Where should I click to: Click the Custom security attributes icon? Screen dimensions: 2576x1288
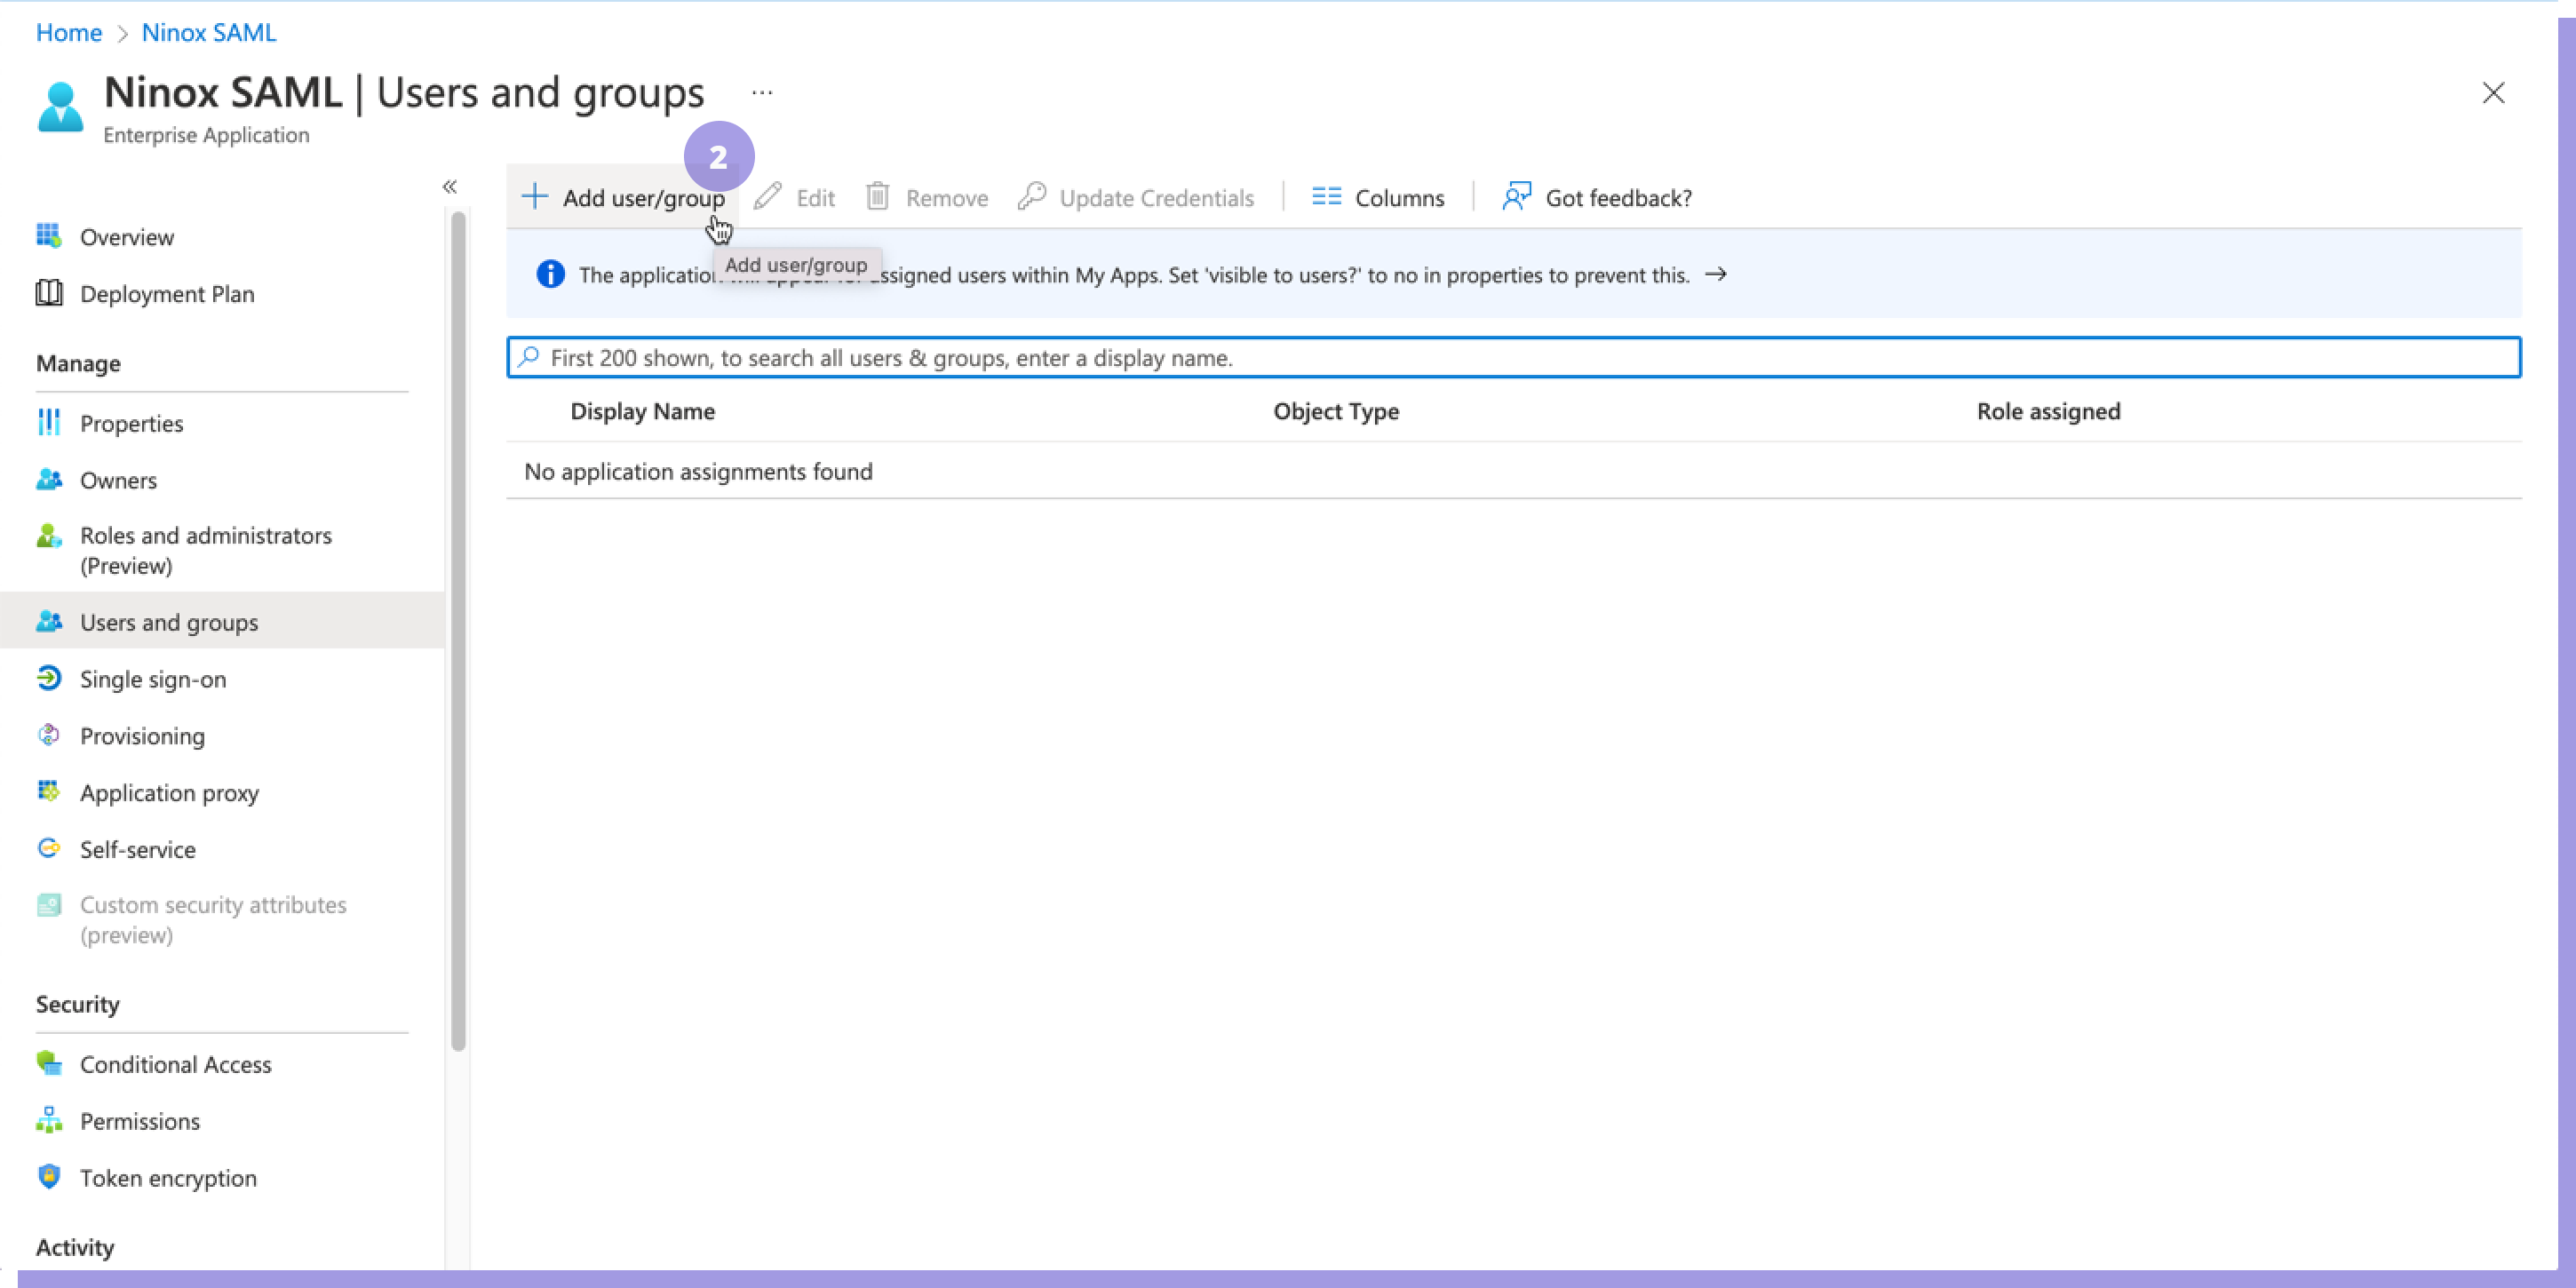coord(49,905)
